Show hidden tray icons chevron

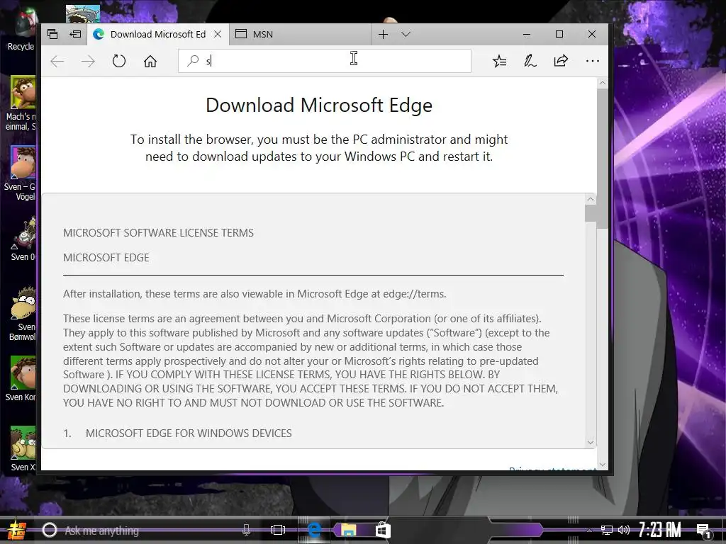[x=589, y=530]
